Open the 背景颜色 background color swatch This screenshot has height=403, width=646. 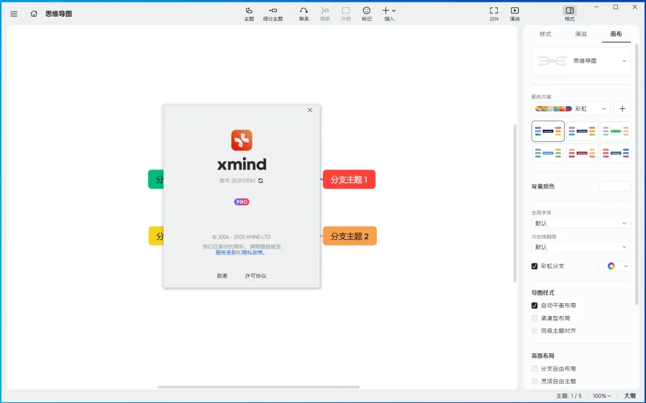coord(615,186)
